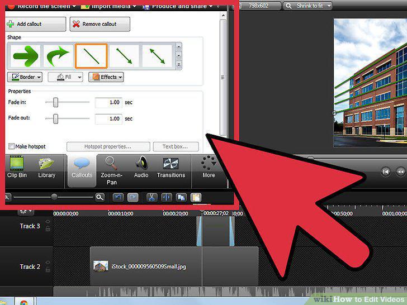Adjust the Fade out slider handle

pyautogui.click(x=55, y=118)
